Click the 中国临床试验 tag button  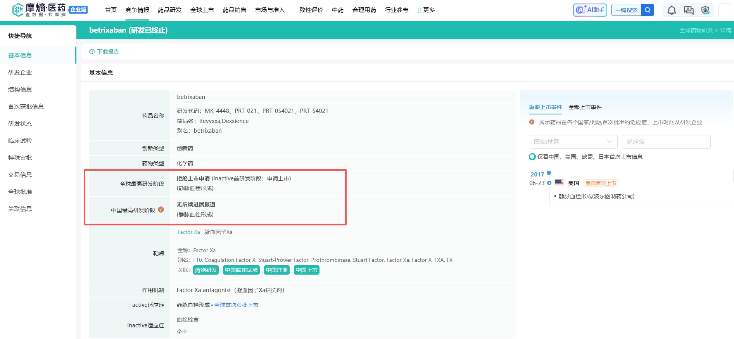click(x=241, y=270)
